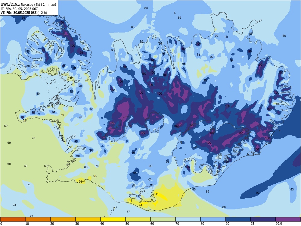Click the "VT: Fös. 30.05.2025 08Z (+2 h)" line
Image resolution: width=301 pixels, height=226 pixels.
coord(23,13)
